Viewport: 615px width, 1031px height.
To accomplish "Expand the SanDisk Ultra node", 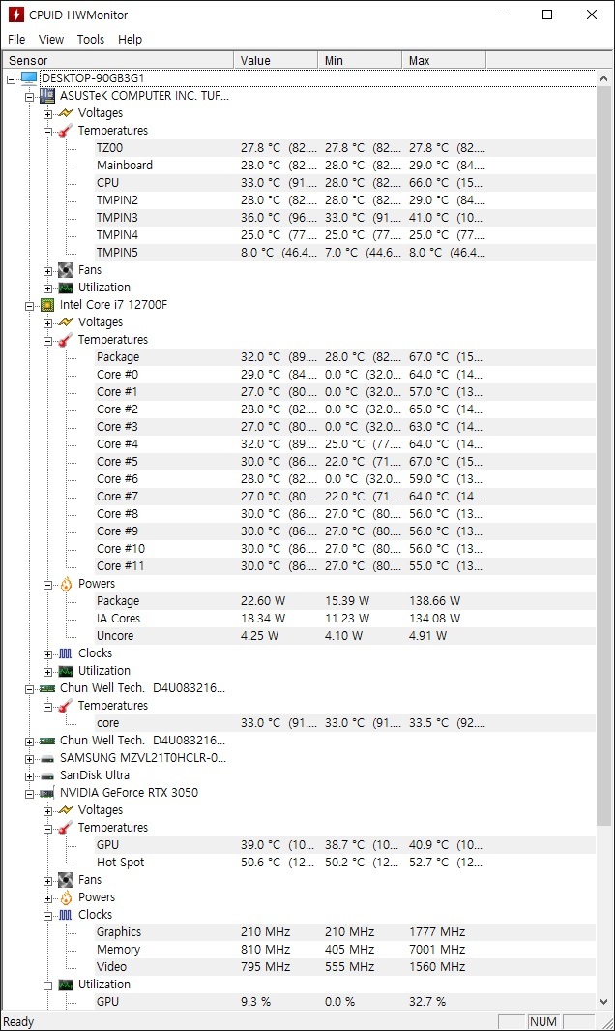I will pos(30,776).
